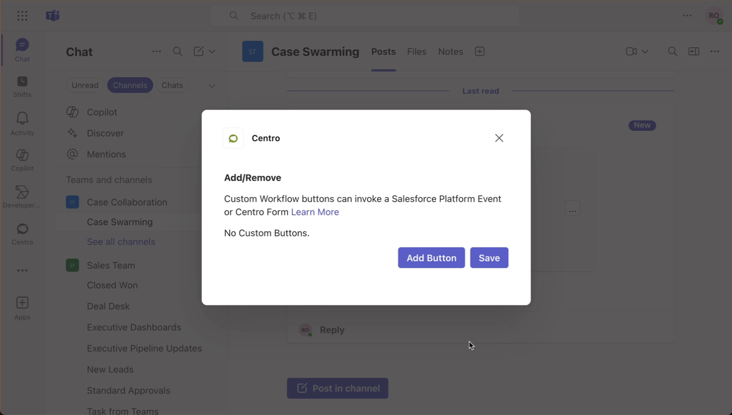Open Settings and more ellipsis top bar
This screenshot has width=732, height=415.
click(x=687, y=16)
